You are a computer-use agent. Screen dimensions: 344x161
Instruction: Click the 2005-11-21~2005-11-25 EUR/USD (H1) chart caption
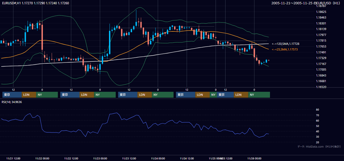click(x=306, y=3)
